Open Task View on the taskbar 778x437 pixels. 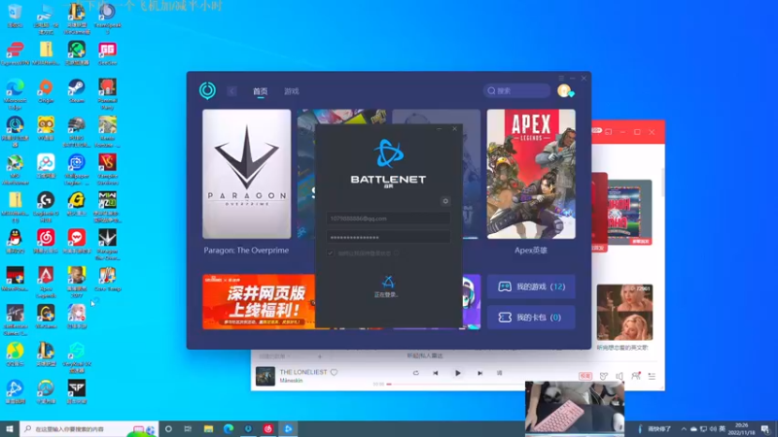pyautogui.click(x=188, y=428)
